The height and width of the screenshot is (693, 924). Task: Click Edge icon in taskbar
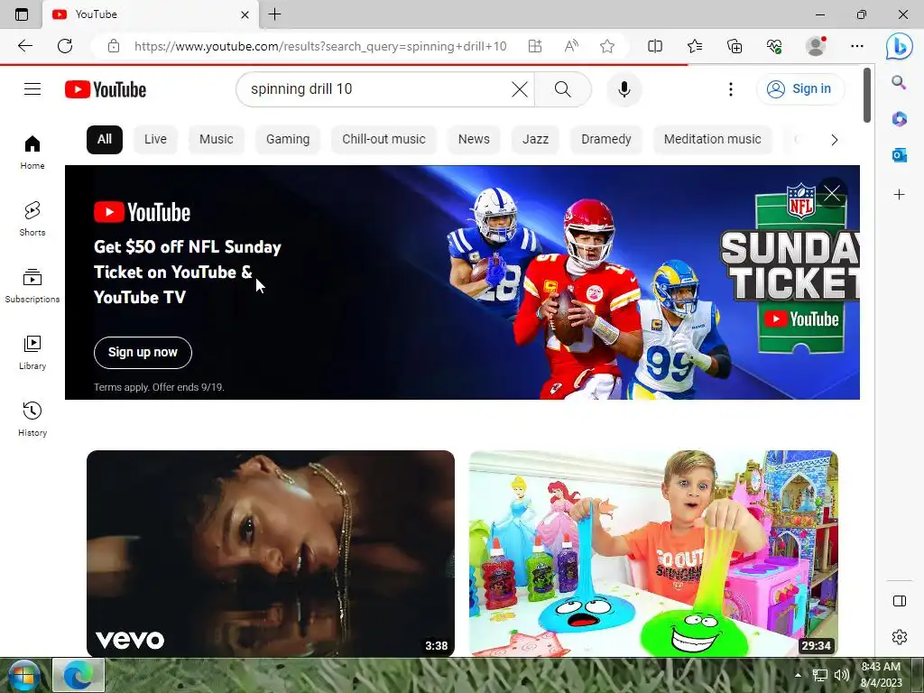click(79, 675)
